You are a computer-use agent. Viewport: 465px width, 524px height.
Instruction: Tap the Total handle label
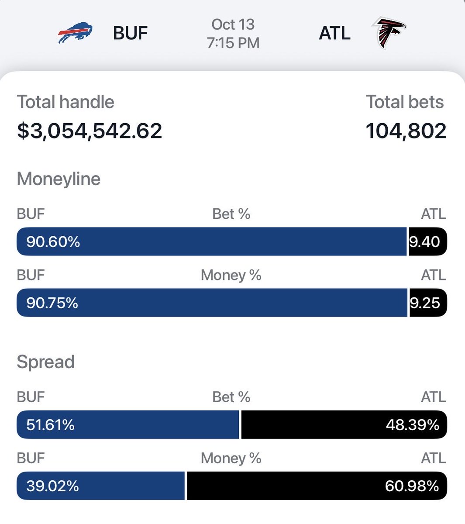(x=65, y=102)
